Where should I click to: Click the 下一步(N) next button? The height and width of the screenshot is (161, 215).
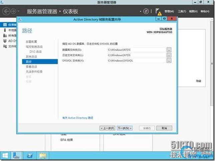pyautogui.click(x=125, y=128)
